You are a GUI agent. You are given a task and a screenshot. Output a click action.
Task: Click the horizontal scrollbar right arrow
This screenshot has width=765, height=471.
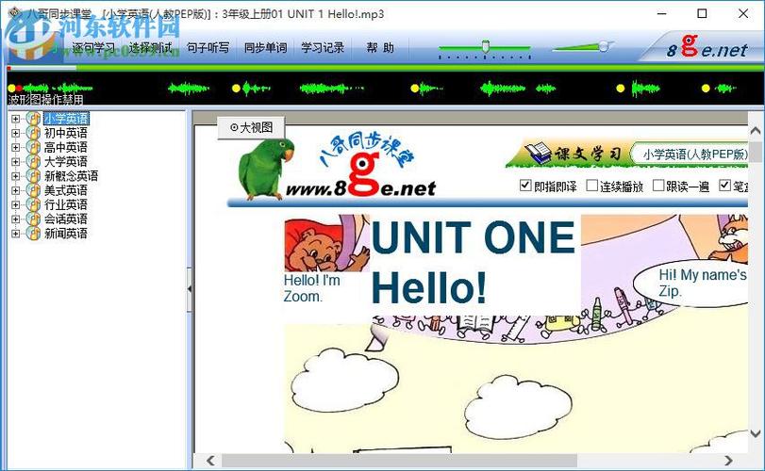pyautogui.click(x=728, y=461)
